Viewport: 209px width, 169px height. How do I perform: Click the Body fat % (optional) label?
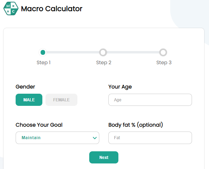tap(136, 125)
